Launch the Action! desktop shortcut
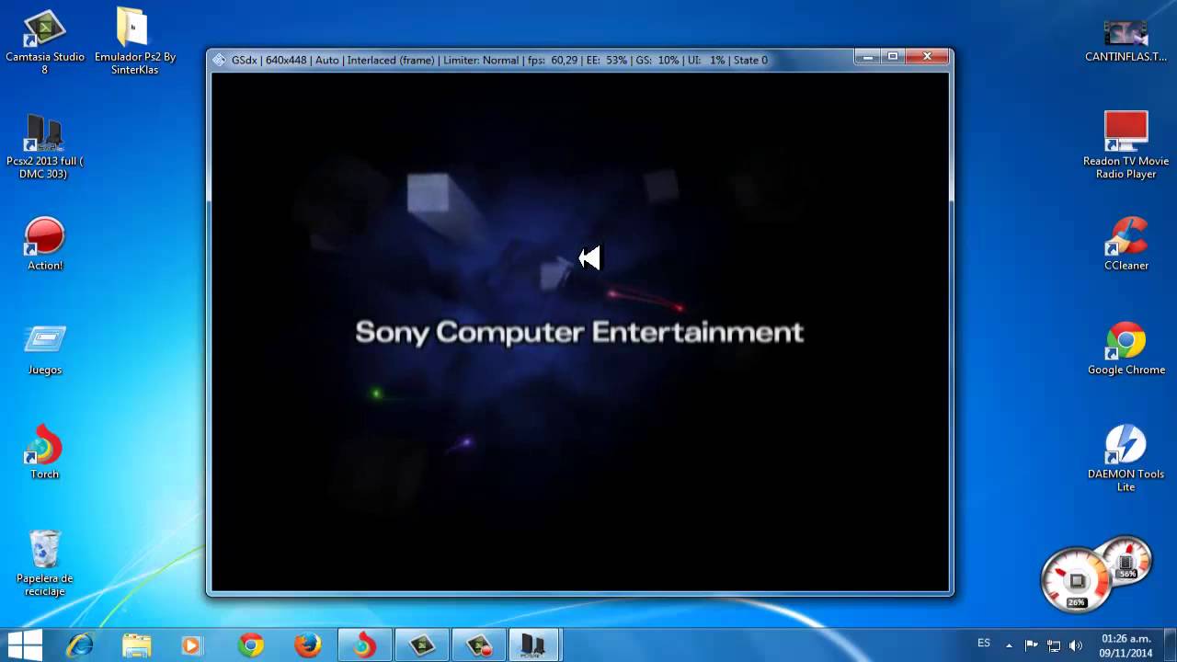Viewport: 1177px width, 662px height. [44, 245]
